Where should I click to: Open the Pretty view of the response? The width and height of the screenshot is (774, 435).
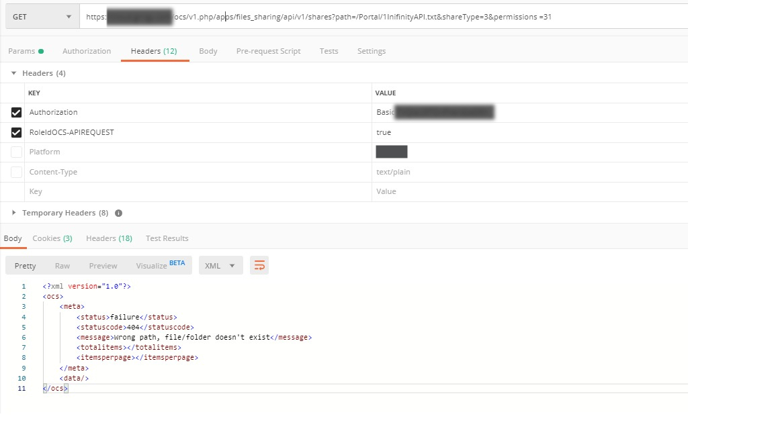pyautogui.click(x=25, y=265)
